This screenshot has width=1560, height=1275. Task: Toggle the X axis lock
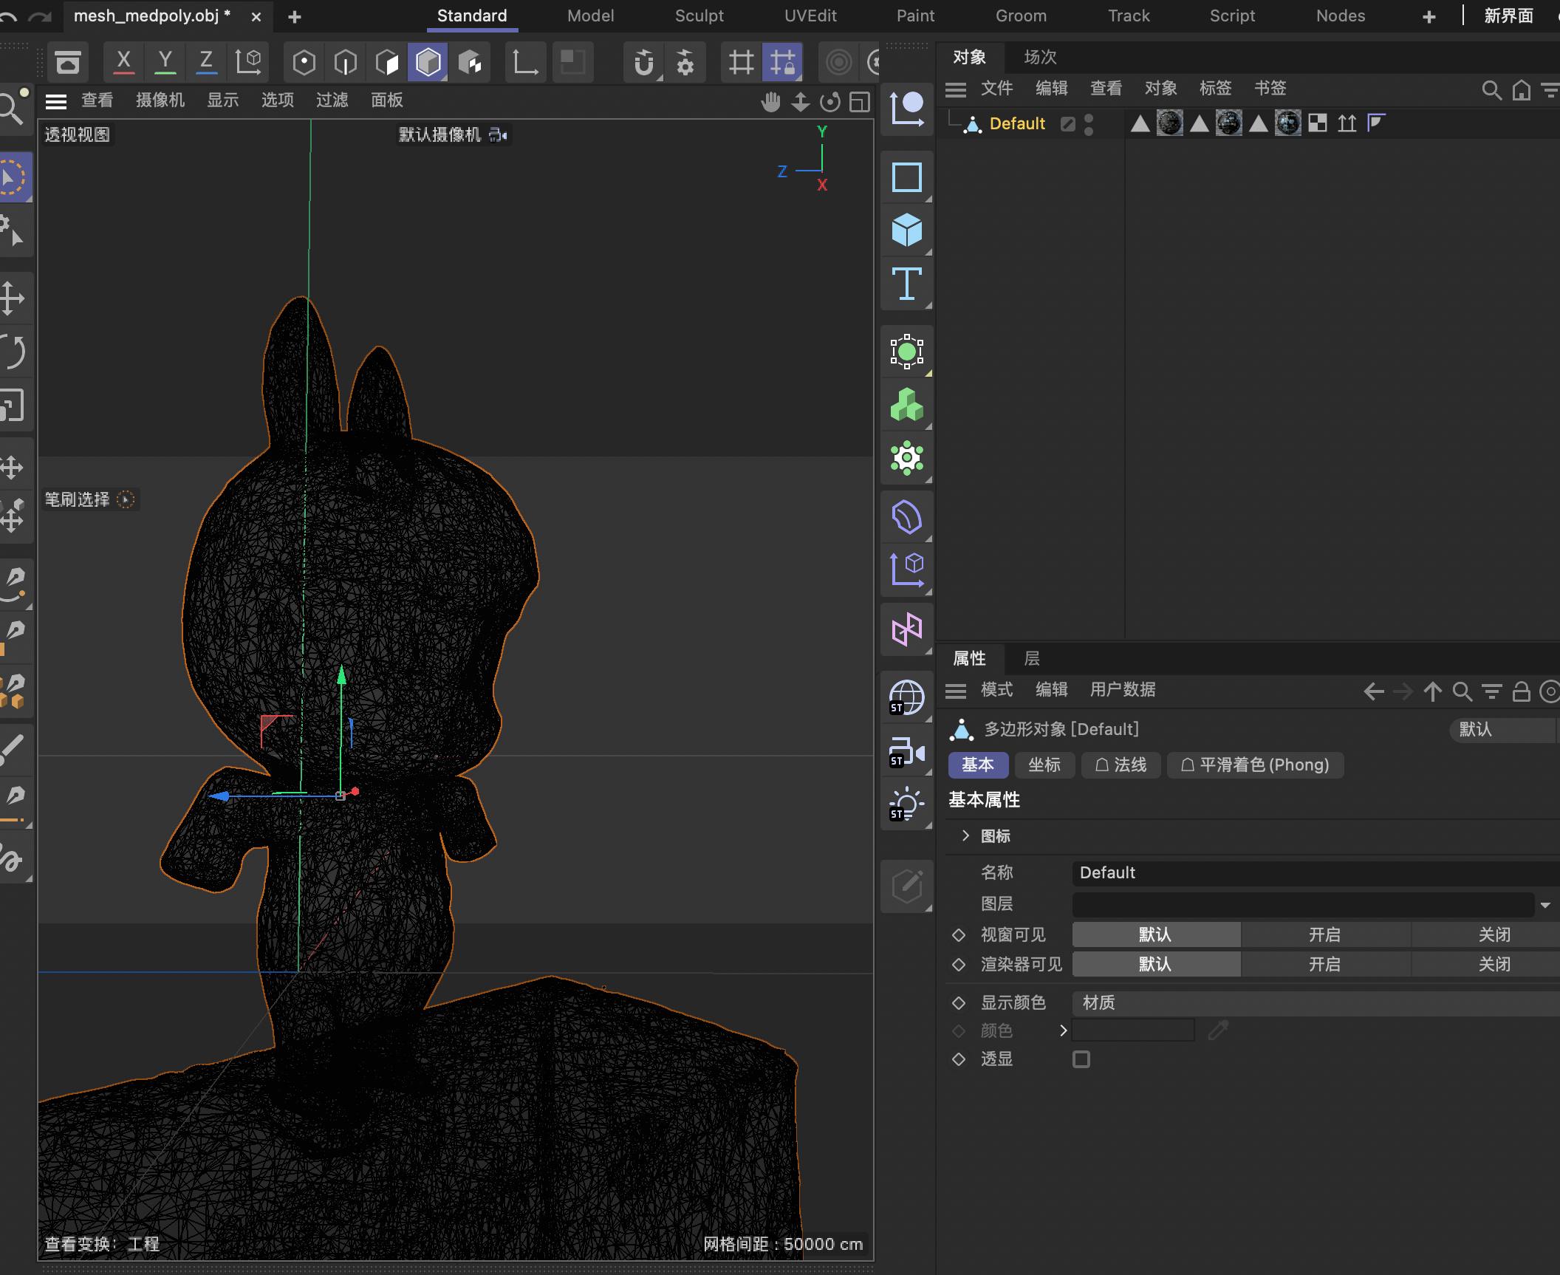[124, 62]
